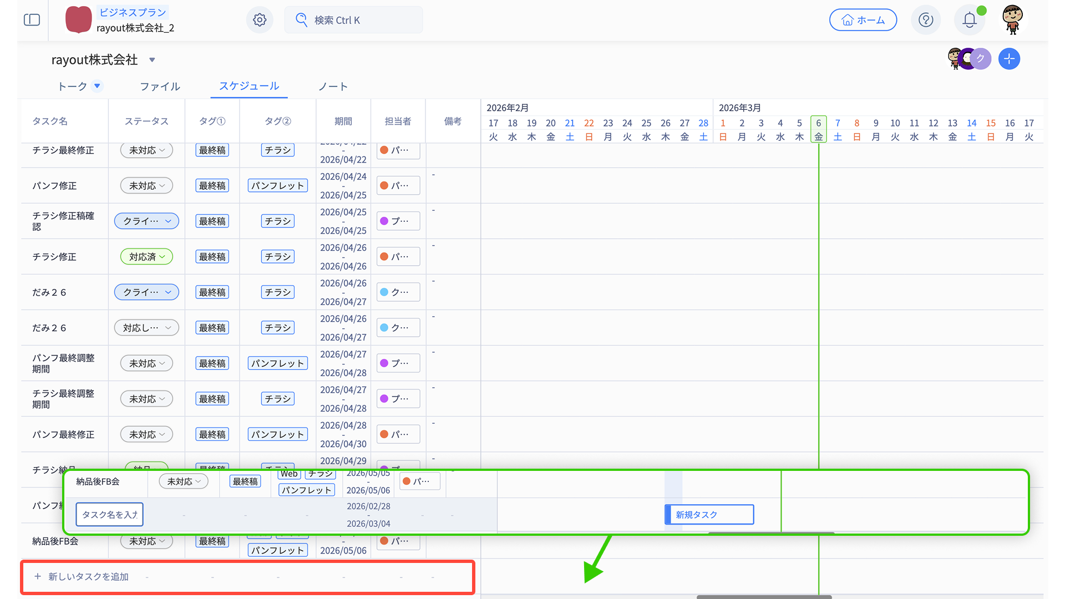Open status dropdown for パンフ修正 task
This screenshot has width=1065, height=599.
coord(146,186)
